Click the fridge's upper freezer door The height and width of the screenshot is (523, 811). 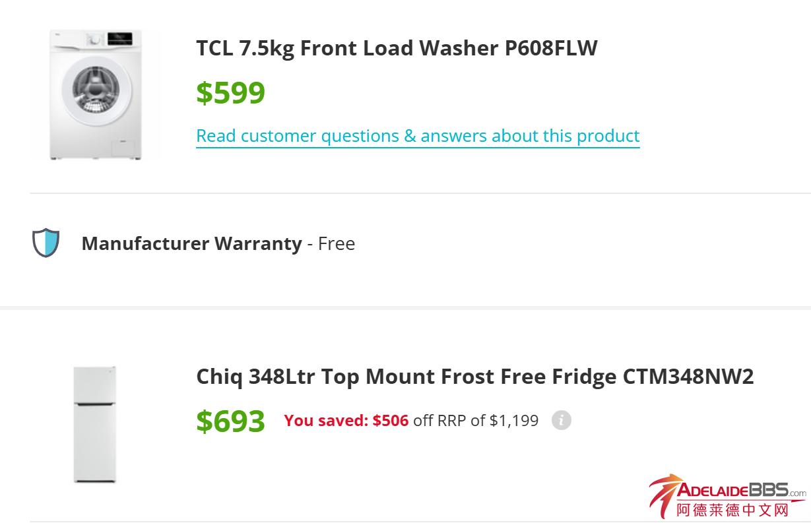(x=94, y=383)
